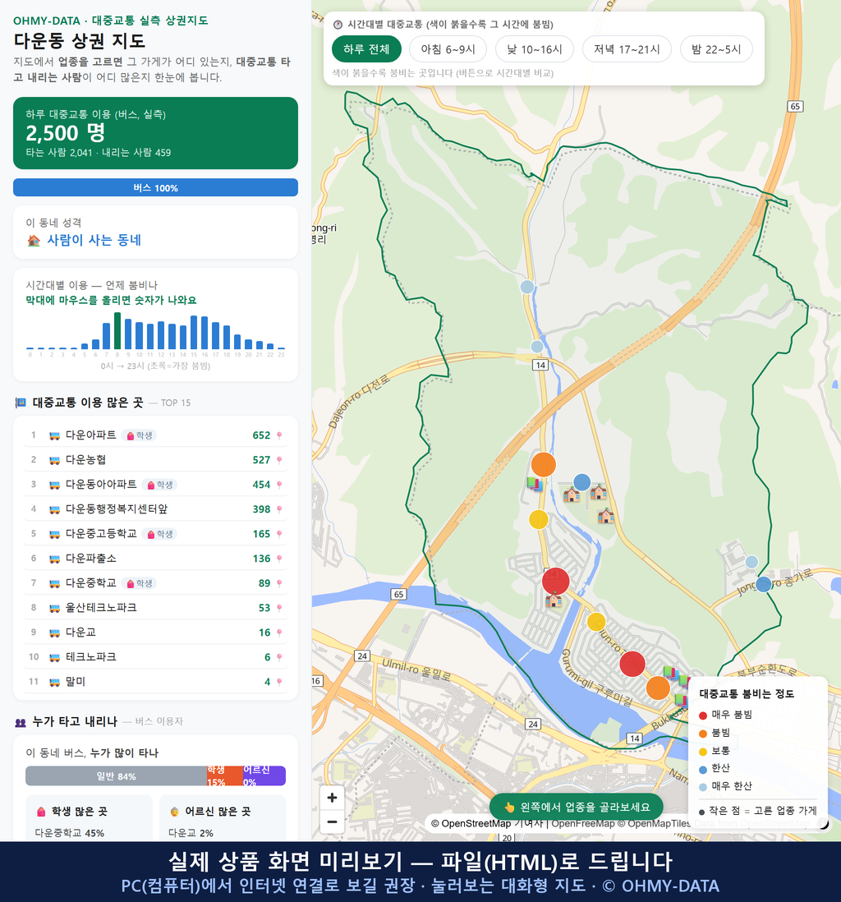Viewport: 841px width, 902px height.
Task: Click the hourly bar at hour 15
Action: pos(195,333)
